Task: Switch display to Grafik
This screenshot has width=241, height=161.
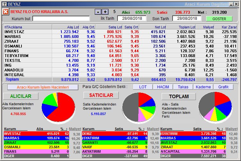Action: [223, 87]
